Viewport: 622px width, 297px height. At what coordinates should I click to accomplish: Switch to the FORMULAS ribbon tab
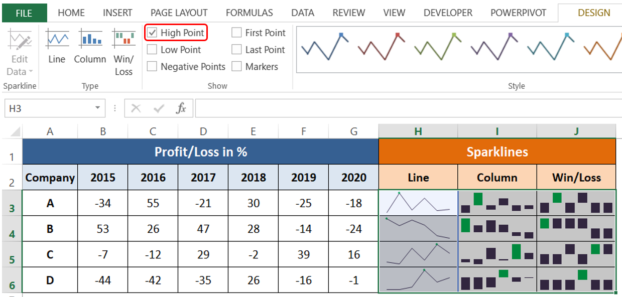pos(249,13)
